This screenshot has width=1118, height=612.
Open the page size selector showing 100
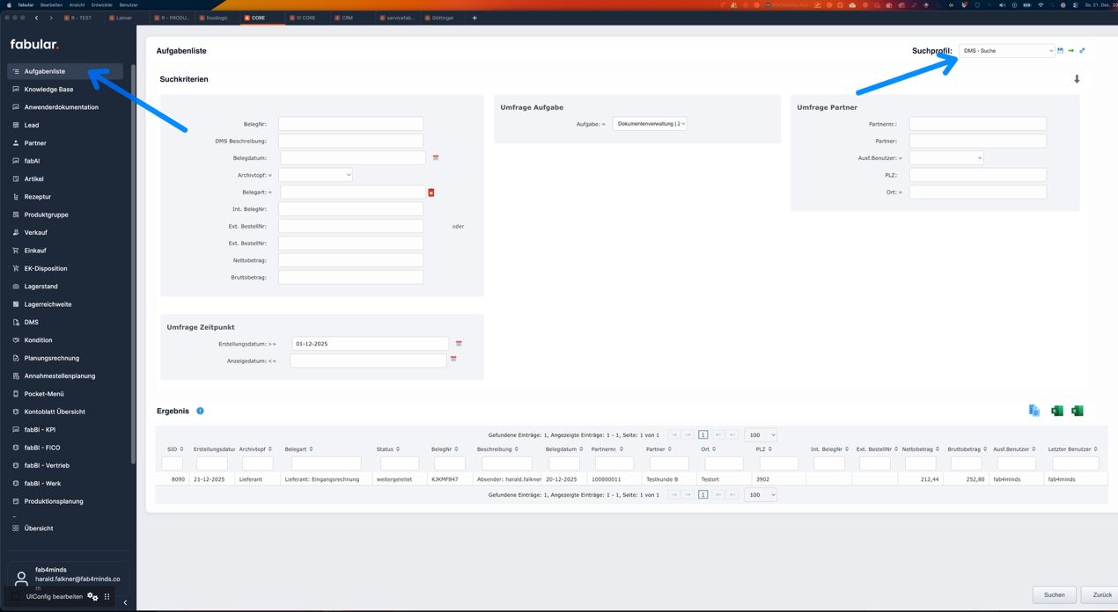pos(761,434)
